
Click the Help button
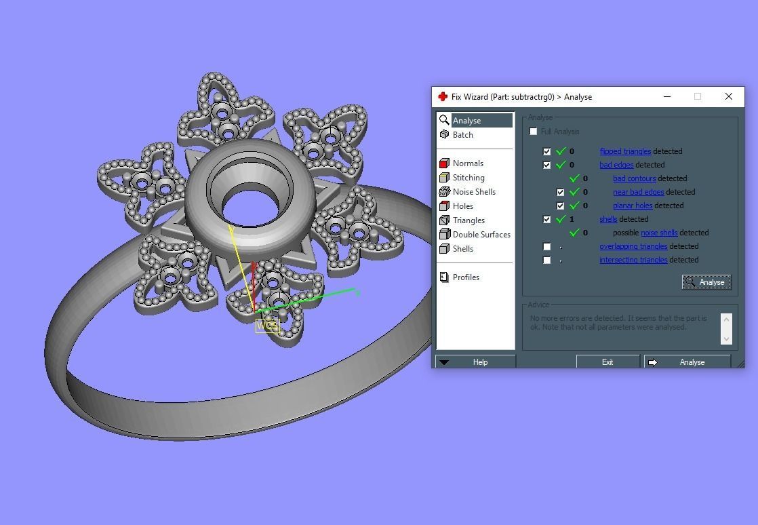click(x=476, y=362)
